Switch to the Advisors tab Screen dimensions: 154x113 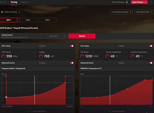[x=25, y=2]
